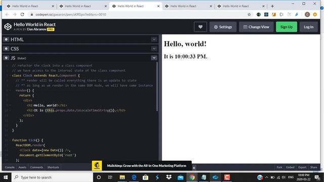Show keyboard Shortcuts

click(53, 167)
